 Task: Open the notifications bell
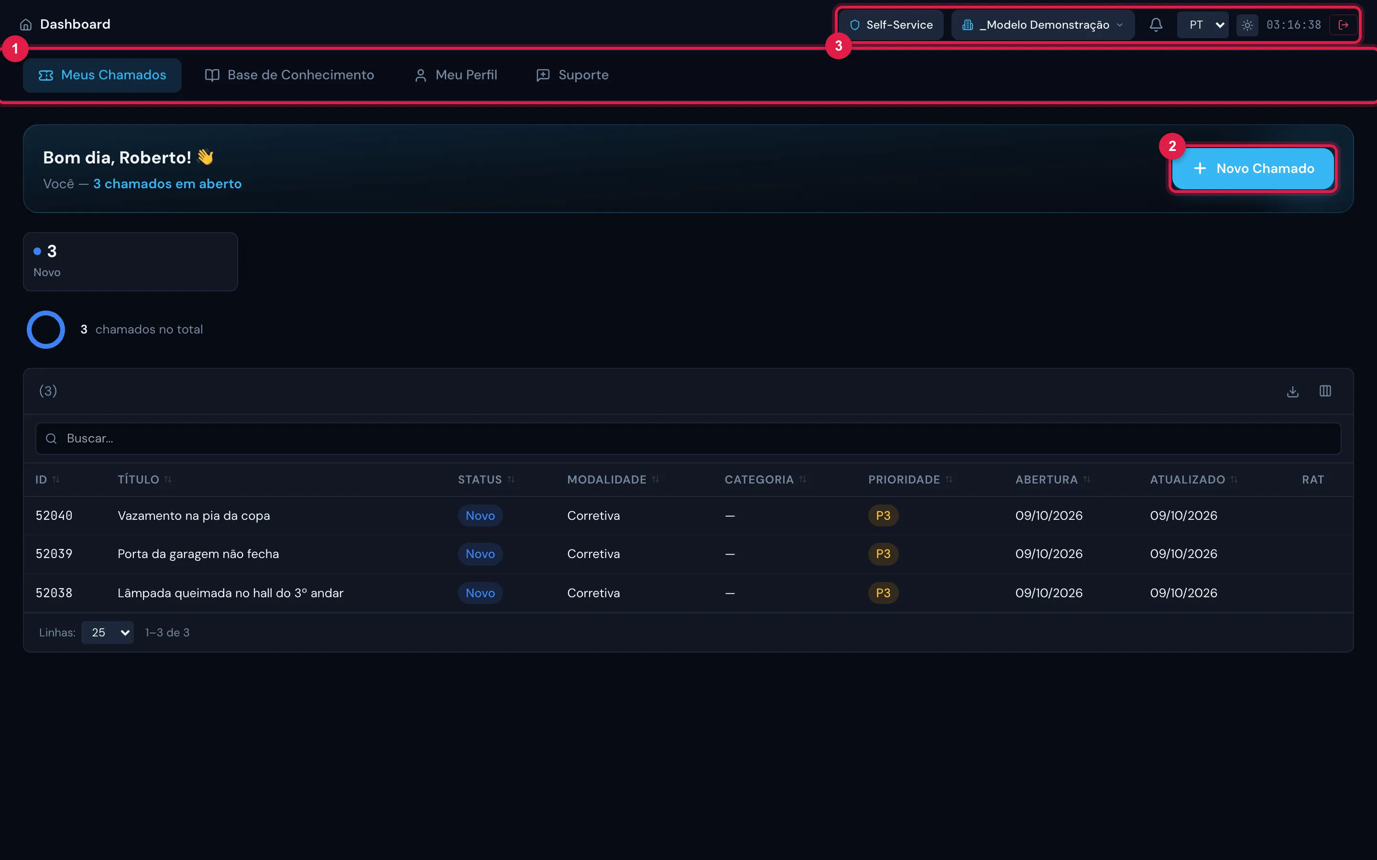point(1156,24)
